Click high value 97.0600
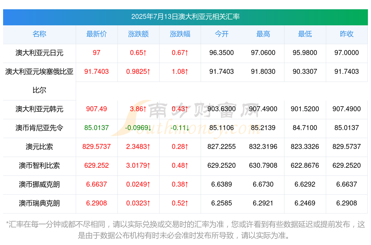371x245 pixels. [263, 53]
